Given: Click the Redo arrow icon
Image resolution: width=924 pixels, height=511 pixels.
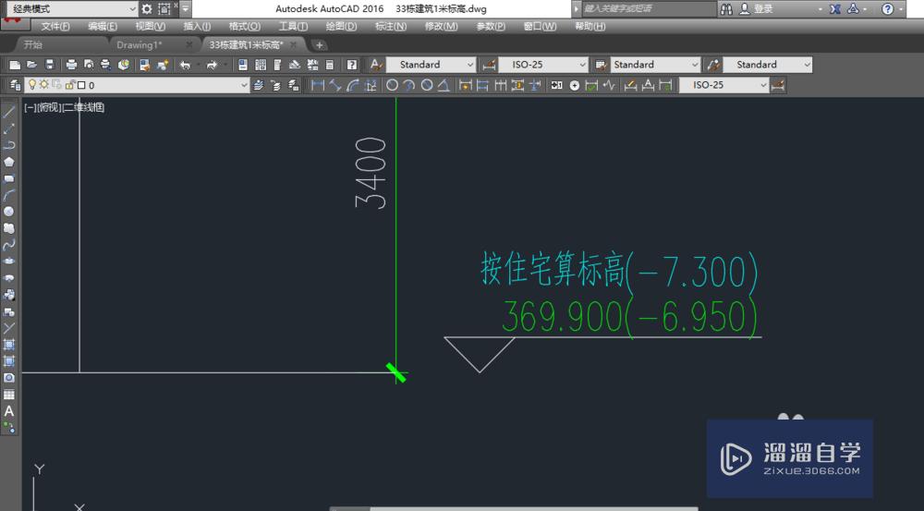Looking at the screenshot, I should [x=212, y=65].
